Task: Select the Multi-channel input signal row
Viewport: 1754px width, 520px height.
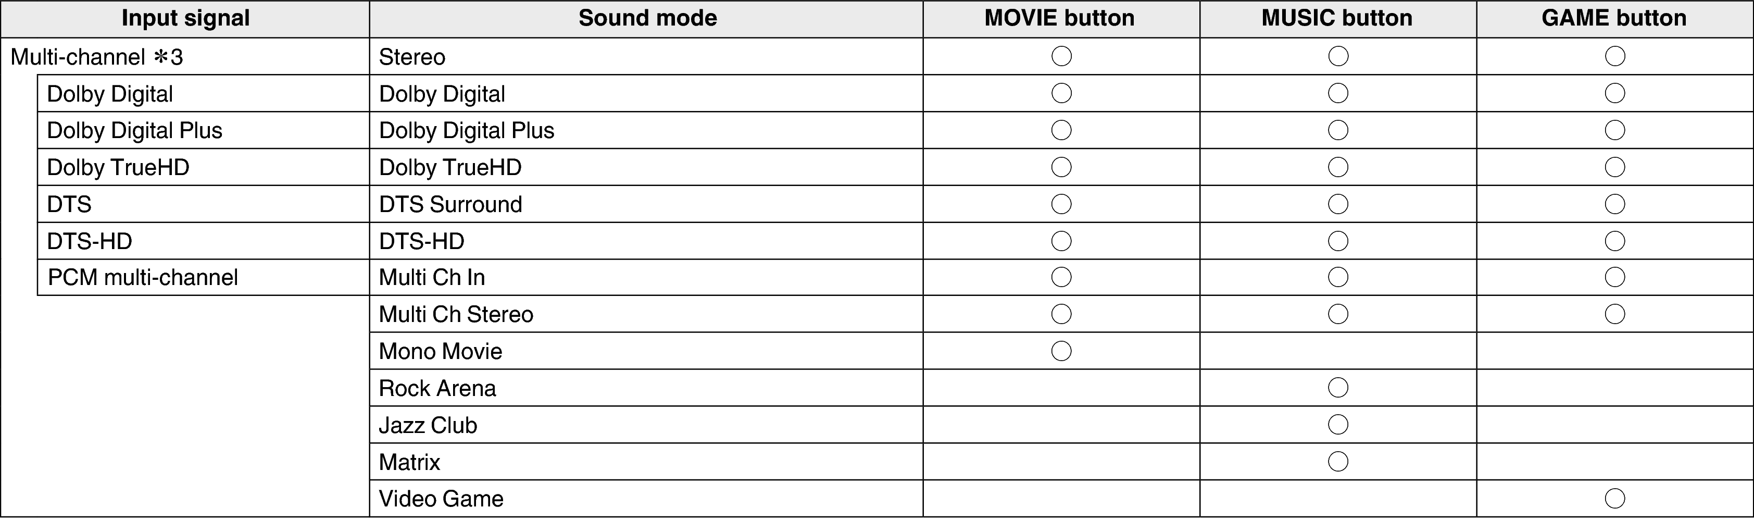Action: click(97, 57)
